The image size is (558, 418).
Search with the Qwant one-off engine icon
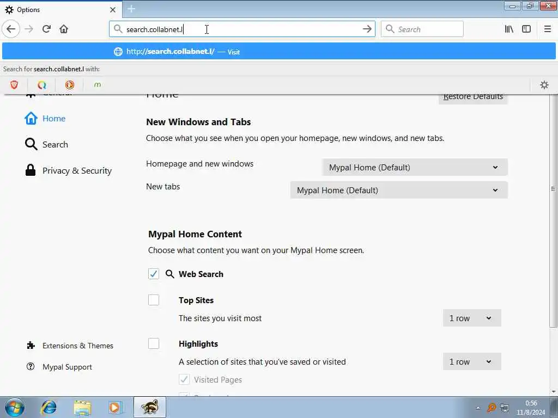tap(42, 84)
